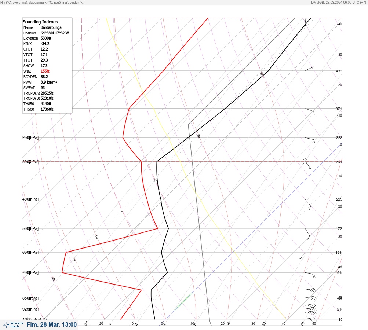
Task: Select the PWAT value 3.9 kg/m²
Action: click(49, 82)
